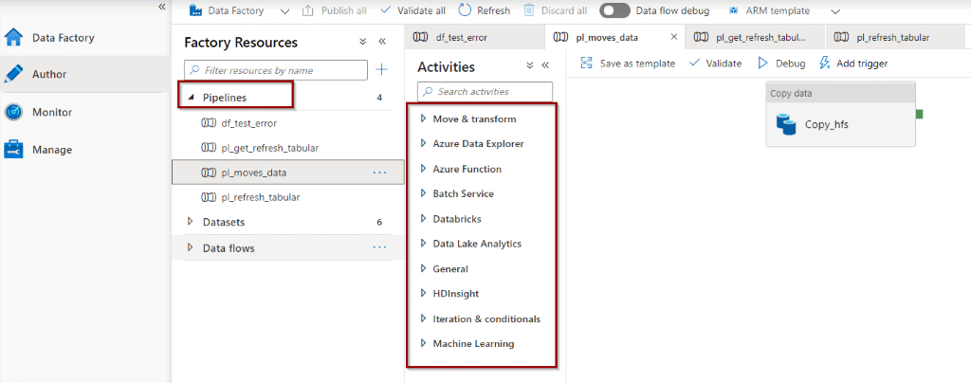
Task: Collapse Factory Resources panel with left chevrons
Action: (382, 42)
